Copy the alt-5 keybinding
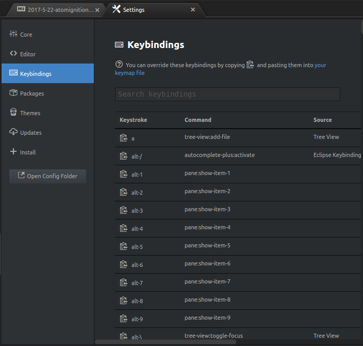 pyautogui.click(x=123, y=246)
